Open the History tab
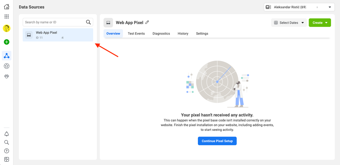Image resolution: width=340 pixels, height=165 pixels. 183,34
